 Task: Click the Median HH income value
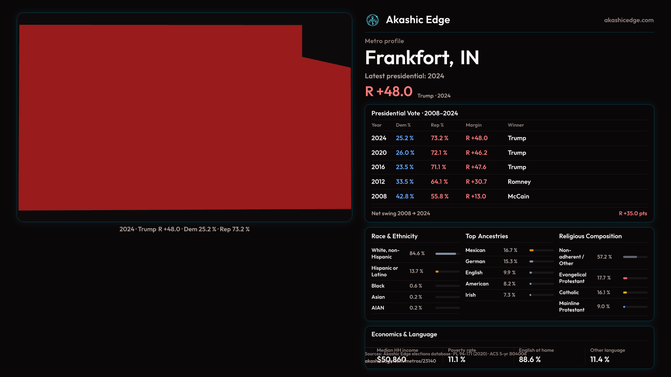pyautogui.click(x=391, y=359)
